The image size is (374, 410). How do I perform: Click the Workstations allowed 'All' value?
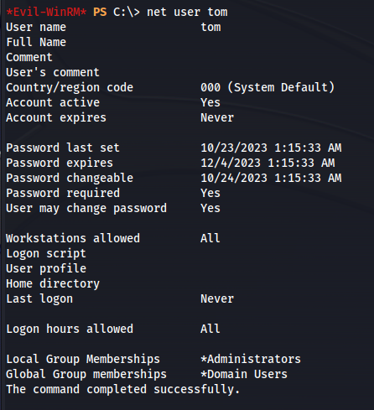coord(210,238)
